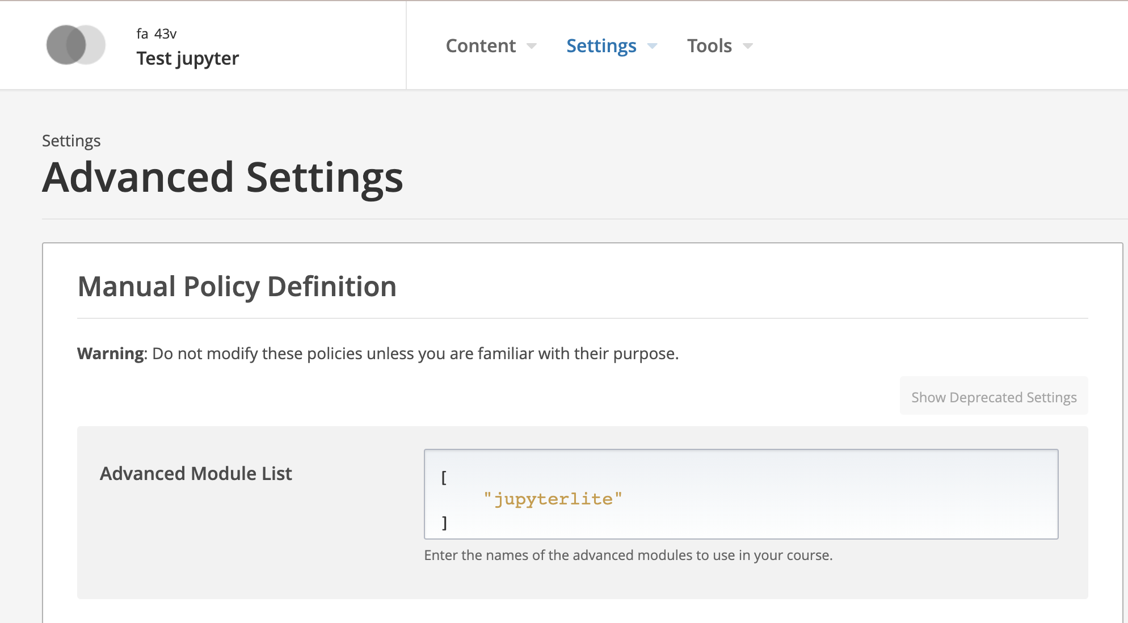This screenshot has width=1128, height=623.
Task: Click the closing bracket in module list
Action: click(444, 523)
